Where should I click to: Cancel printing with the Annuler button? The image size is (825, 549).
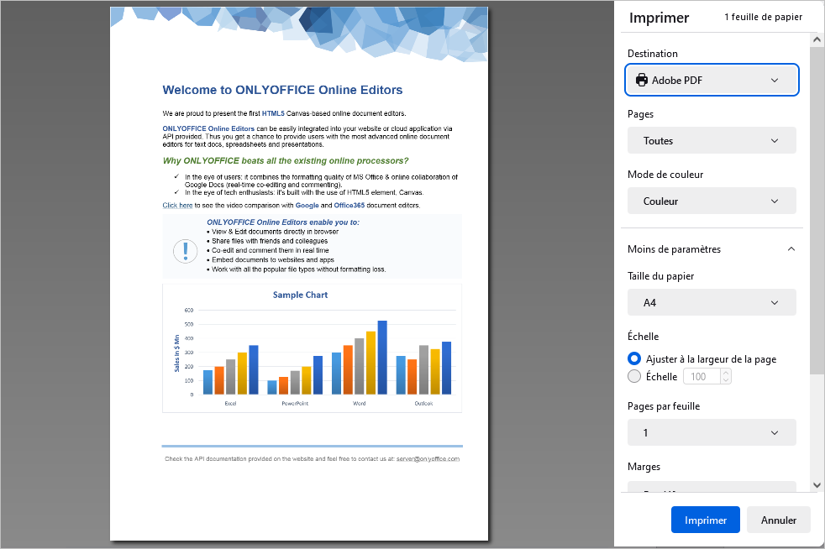pos(778,520)
